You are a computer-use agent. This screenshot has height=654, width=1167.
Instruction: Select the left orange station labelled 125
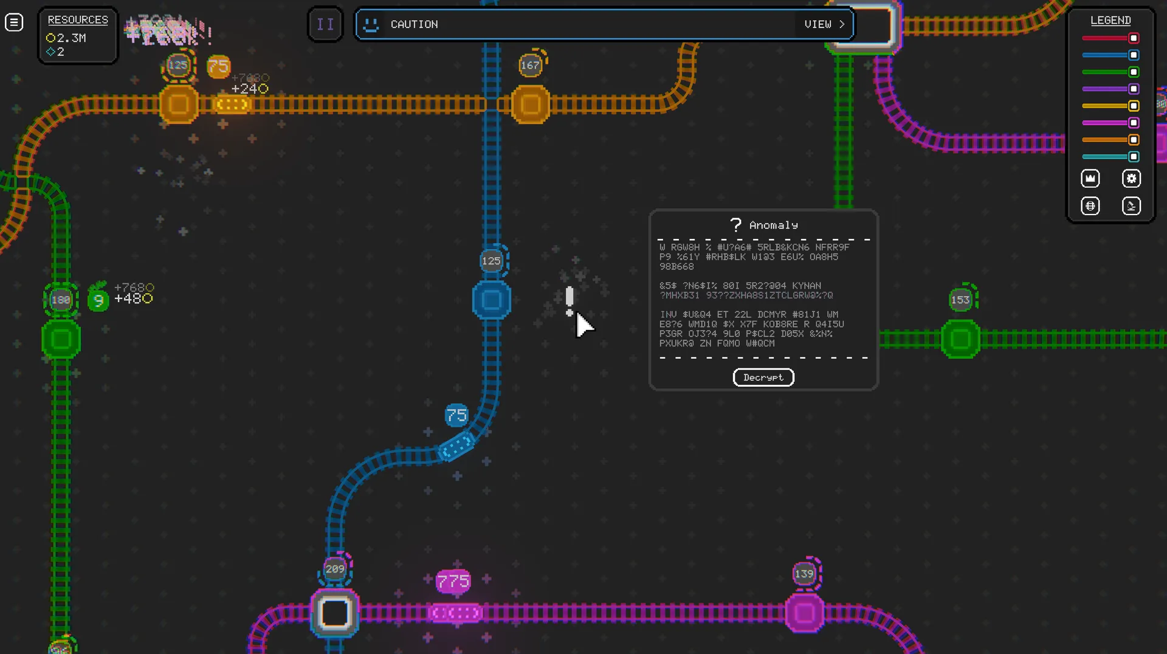pos(179,105)
